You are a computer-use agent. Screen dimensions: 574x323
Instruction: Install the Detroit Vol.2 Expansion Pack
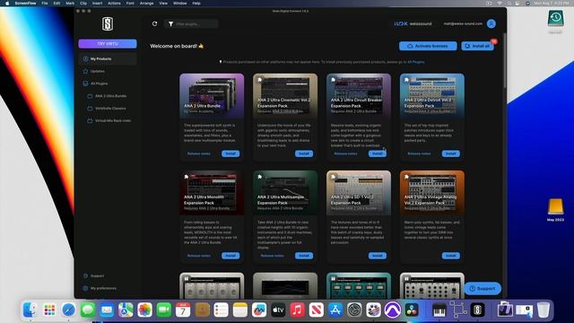[x=450, y=153]
